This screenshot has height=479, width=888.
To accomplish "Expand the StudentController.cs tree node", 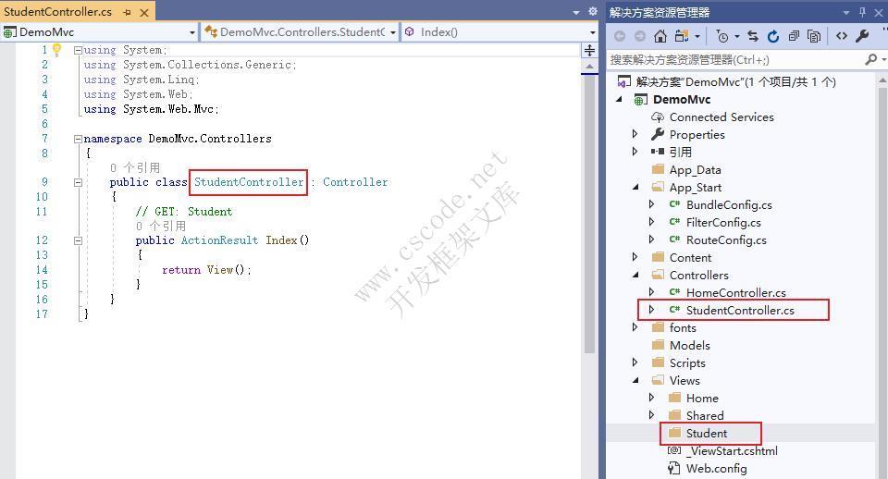I will (652, 310).
